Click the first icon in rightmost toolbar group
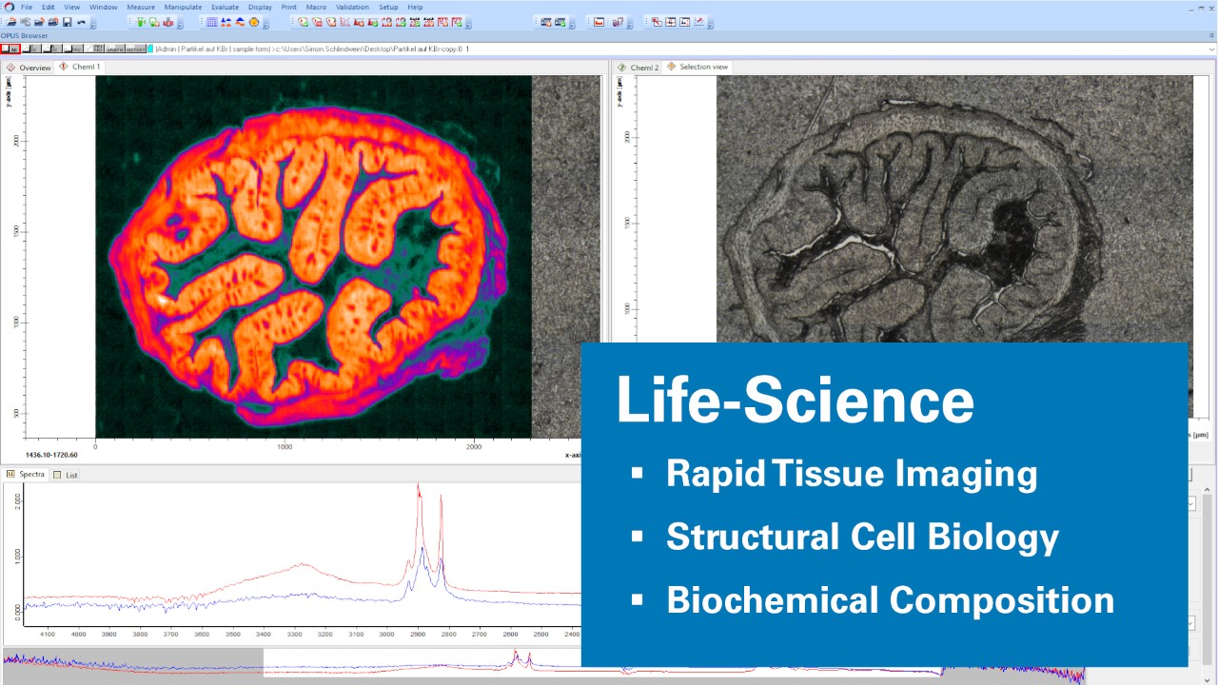Viewport: 1218px width, 685px height. click(657, 22)
